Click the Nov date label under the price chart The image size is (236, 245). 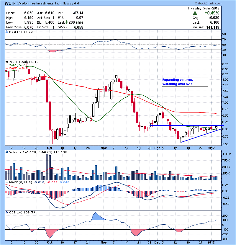pyautogui.click(x=104, y=148)
